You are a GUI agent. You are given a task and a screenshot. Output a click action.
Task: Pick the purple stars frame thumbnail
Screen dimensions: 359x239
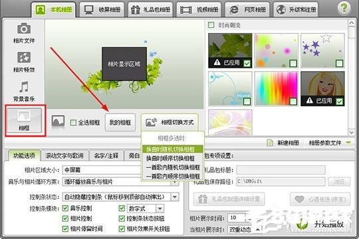[x=322, y=50]
